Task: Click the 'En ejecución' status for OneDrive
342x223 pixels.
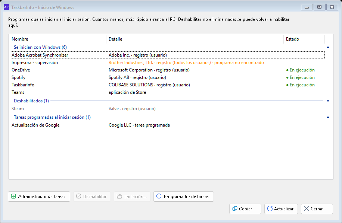Action: click(300, 70)
